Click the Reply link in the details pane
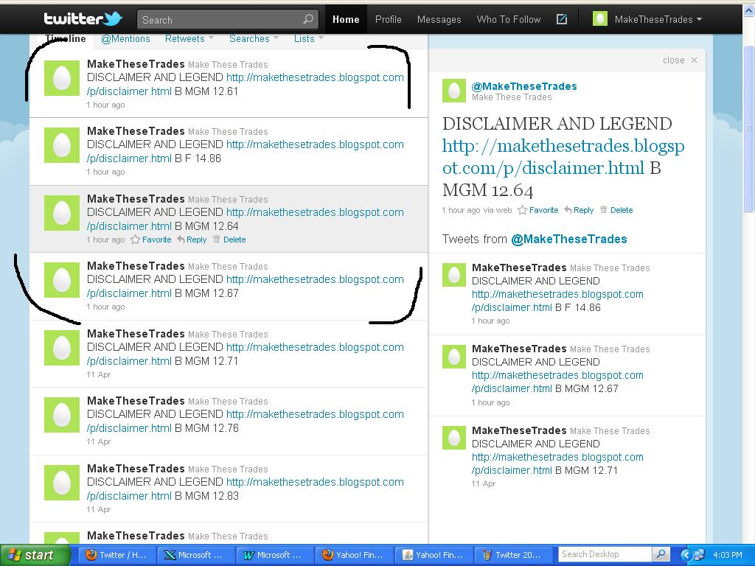The width and height of the screenshot is (755, 566). click(584, 210)
